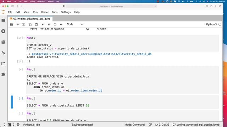Open a new Safari tab with plus
Screen dimensions: 227x127
coord(215,6)
